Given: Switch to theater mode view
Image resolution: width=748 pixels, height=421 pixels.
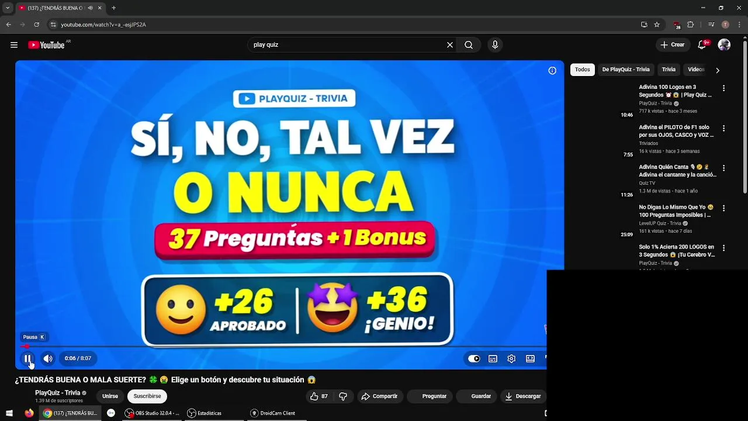Looking at the screenshot, I should click(x=530, y=359).
